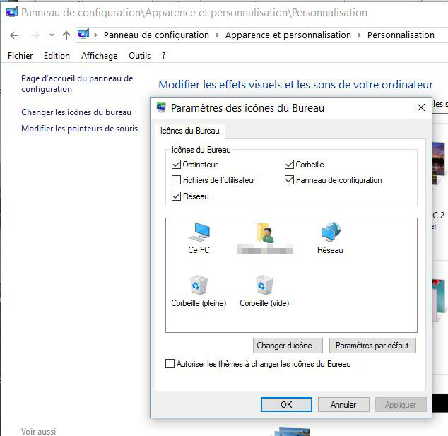Screen dimensions: 448x436
Task: Select the Corbeille (pleine) icon
Action: 199,291
